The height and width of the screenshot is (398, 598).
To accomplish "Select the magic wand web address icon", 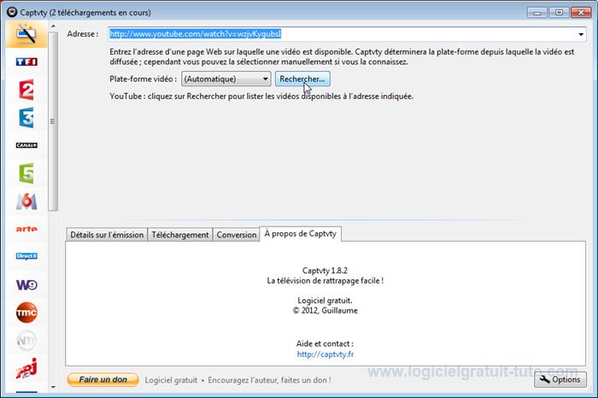I will [x=26, y=34].
